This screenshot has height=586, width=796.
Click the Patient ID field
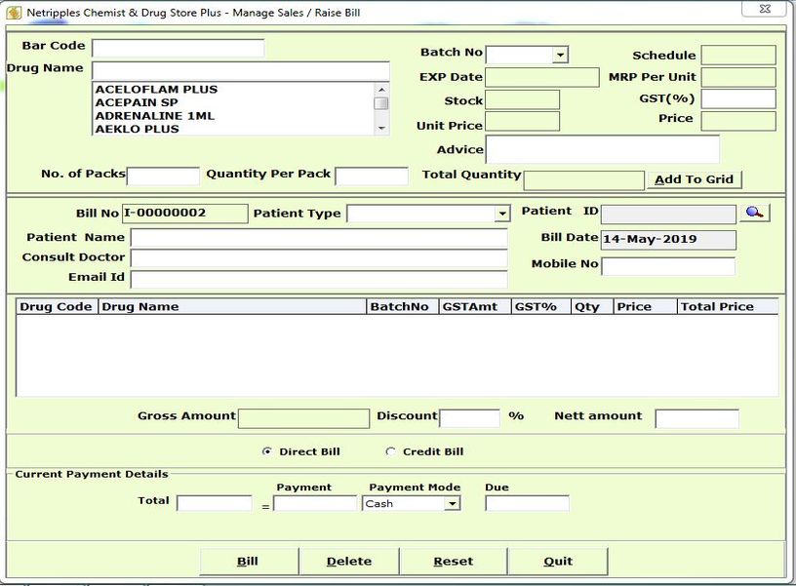point(668,215)
